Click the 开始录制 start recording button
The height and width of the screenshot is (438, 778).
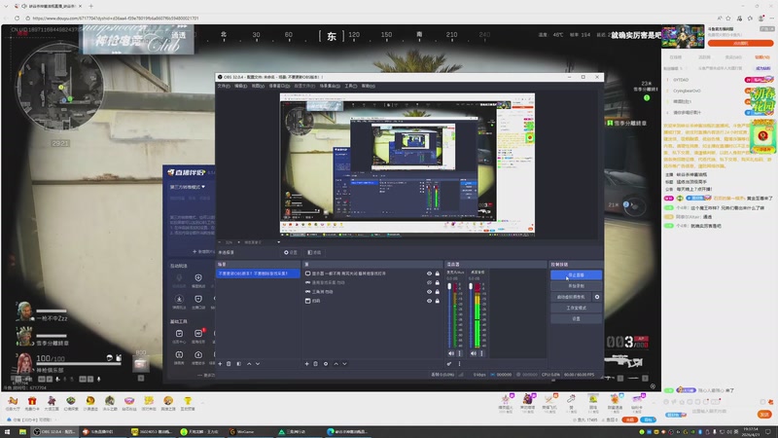[576, 286]
